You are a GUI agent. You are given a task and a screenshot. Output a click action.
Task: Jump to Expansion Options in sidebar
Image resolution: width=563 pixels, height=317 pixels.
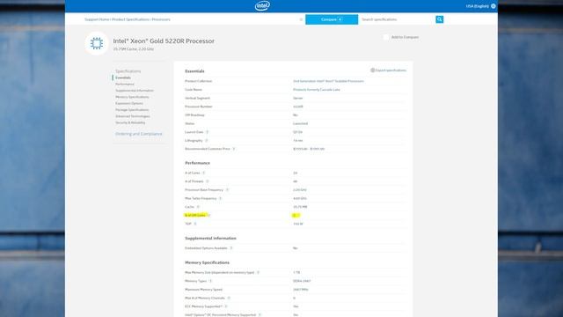point(129,104)
